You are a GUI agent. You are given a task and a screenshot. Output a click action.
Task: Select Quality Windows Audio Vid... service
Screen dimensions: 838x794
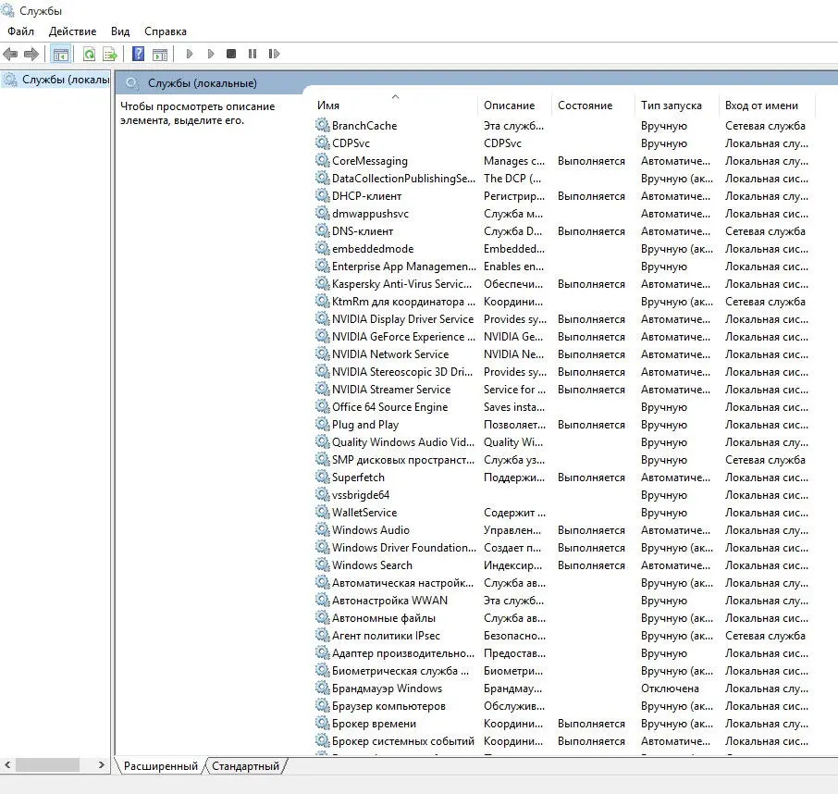403,442
